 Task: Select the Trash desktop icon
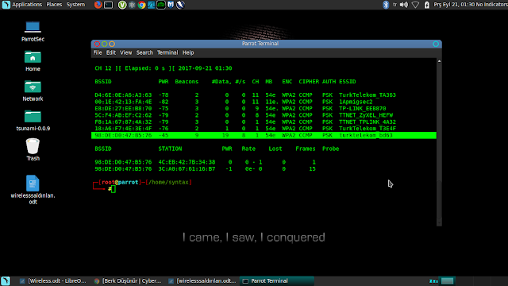(x=33, y=149)
